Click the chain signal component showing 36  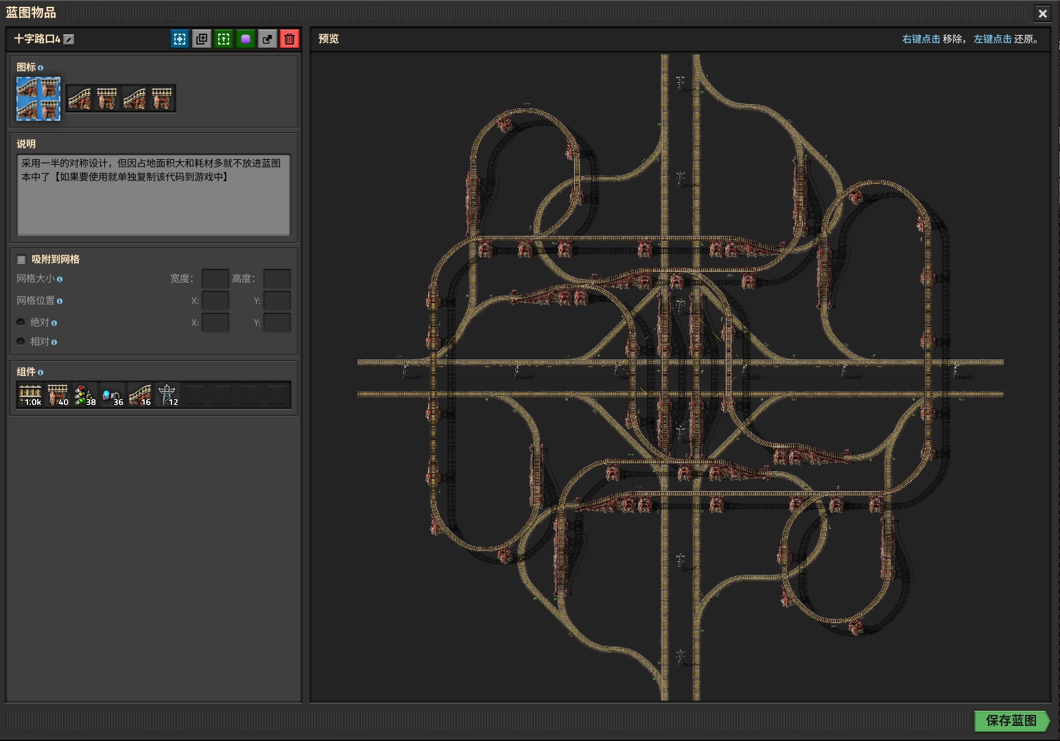[113, 395]
